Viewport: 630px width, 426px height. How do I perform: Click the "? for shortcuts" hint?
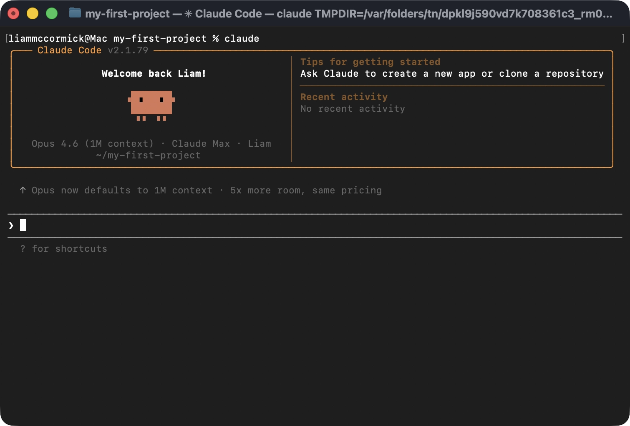click(64, 249)
